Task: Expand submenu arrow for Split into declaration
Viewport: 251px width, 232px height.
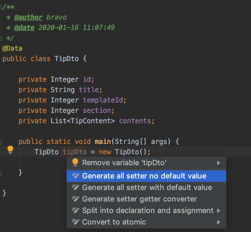Action: [x=219, y=211]
